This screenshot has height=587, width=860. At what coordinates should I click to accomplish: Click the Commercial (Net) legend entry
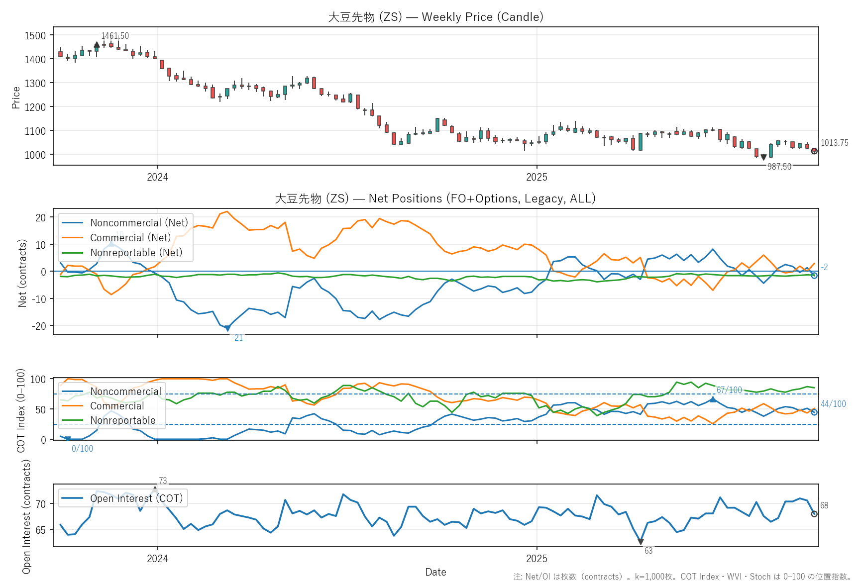[130, 238]
